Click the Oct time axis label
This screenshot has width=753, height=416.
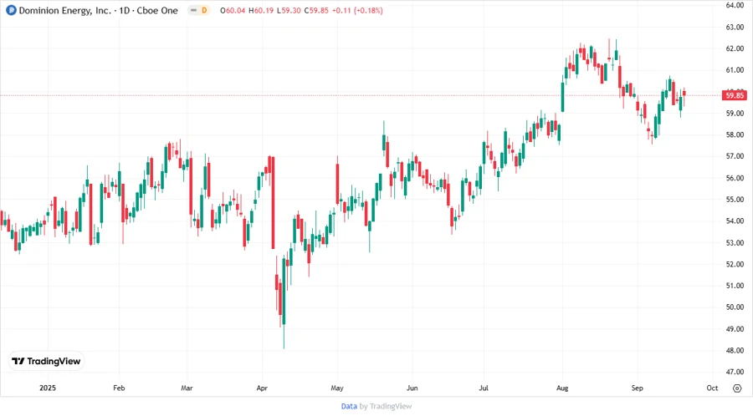(712, 388)
